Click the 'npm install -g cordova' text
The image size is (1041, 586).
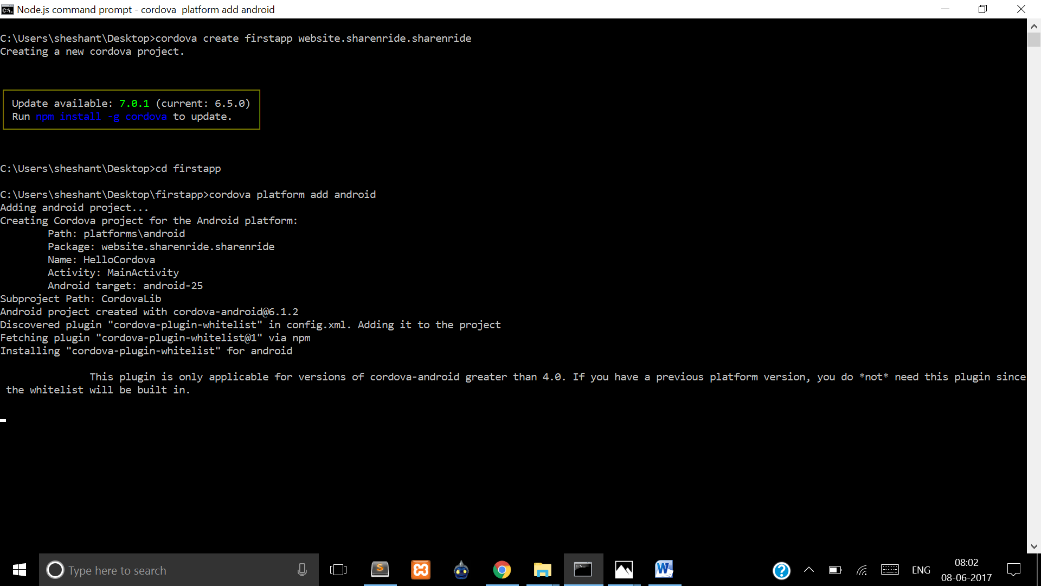(101, 117)
